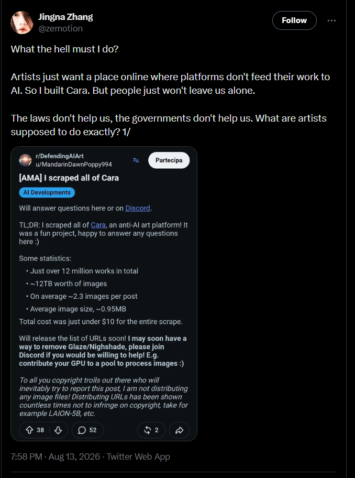Upvote the embedded Reddit post

coord(29,430)
